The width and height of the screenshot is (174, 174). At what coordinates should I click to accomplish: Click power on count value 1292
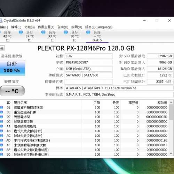click(x=160, y=75)
